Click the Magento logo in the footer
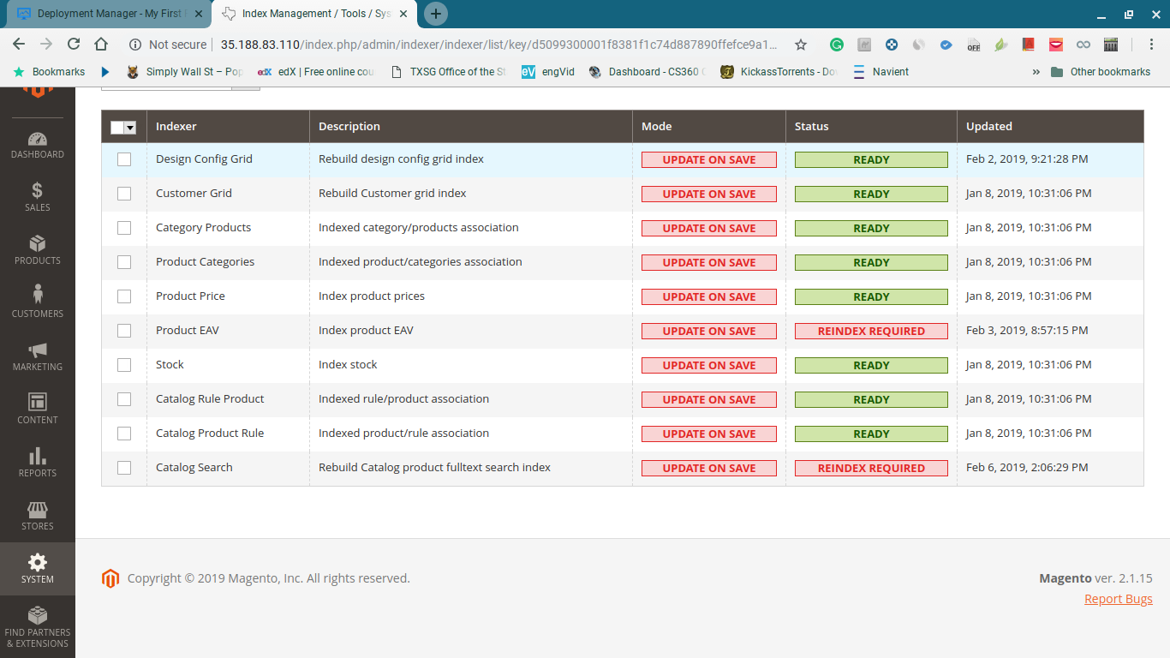This screenshot has width=1170, height=658. [x=110, y=578]
